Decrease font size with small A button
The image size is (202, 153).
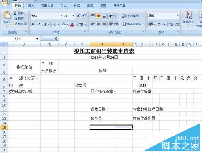84,16
